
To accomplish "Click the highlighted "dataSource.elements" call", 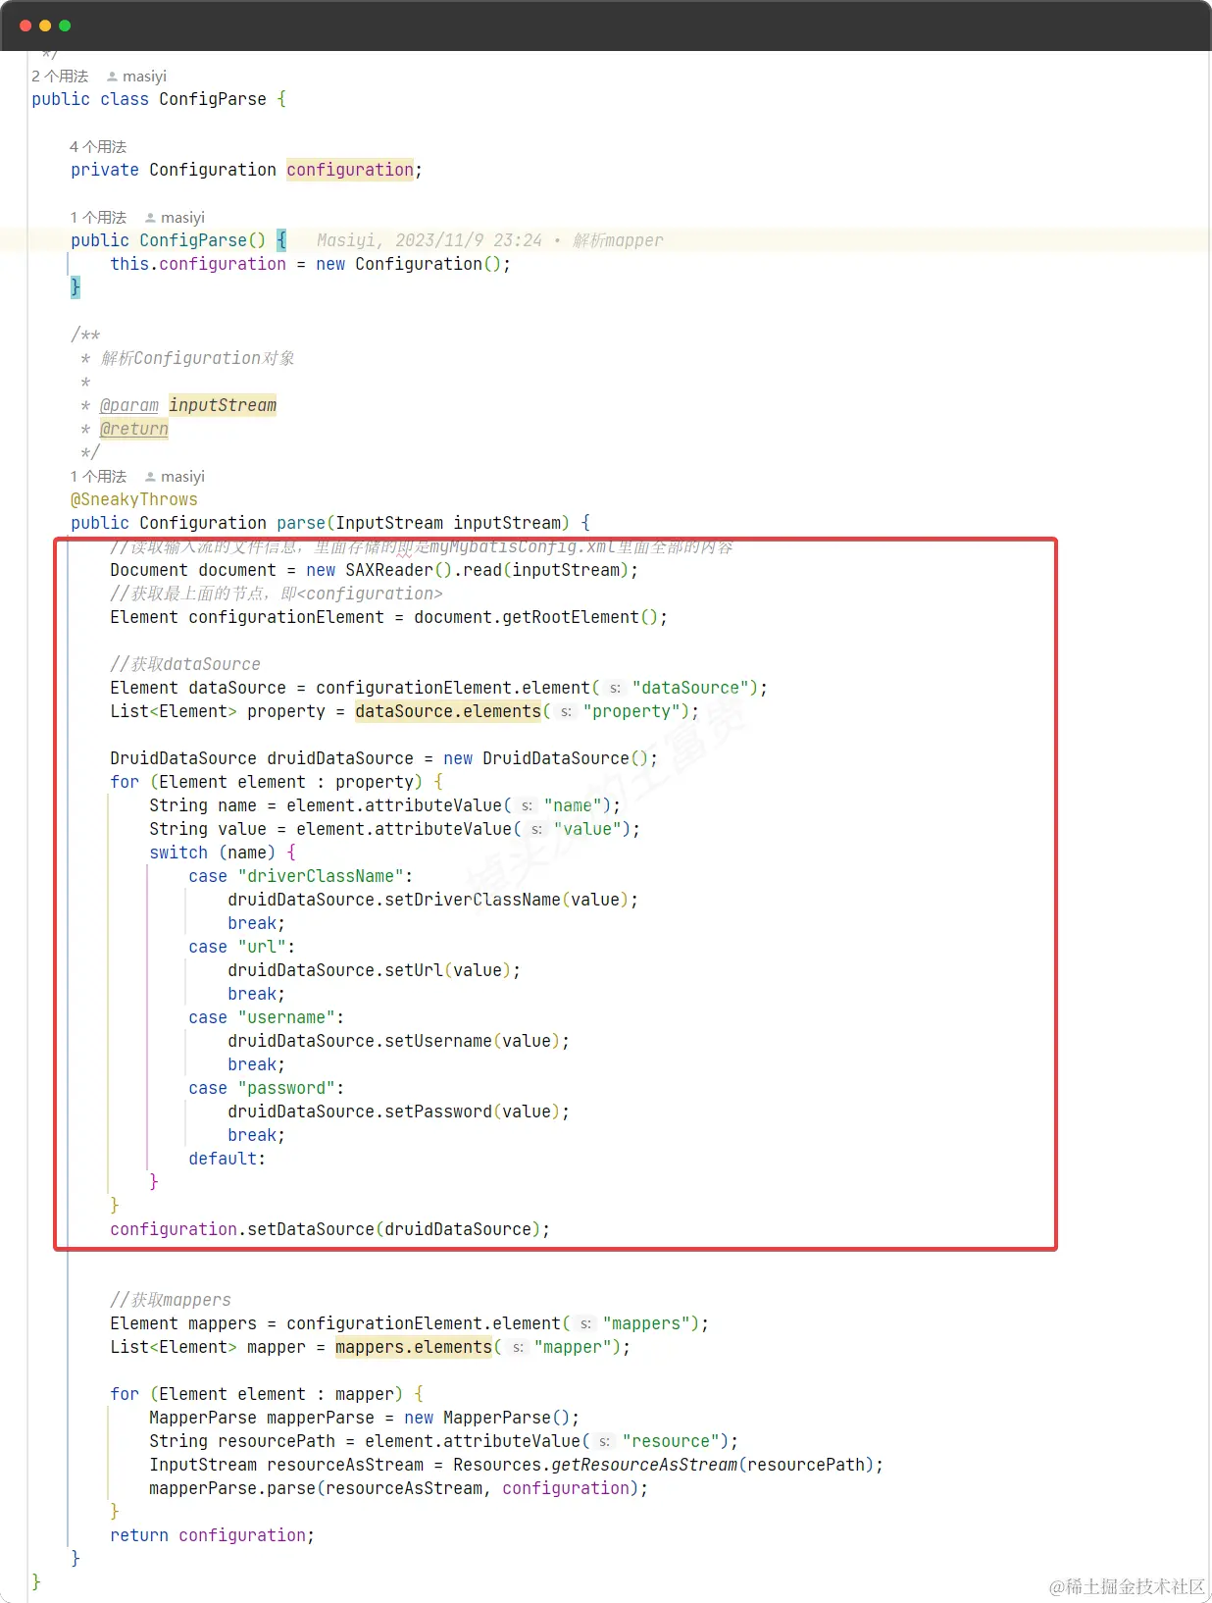I will (448, 711).
